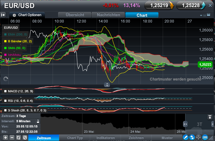Open Chart Optionen gear settings
Image resolution: width=215 pixels, height=141 pixels.
(x=27, y=15)
